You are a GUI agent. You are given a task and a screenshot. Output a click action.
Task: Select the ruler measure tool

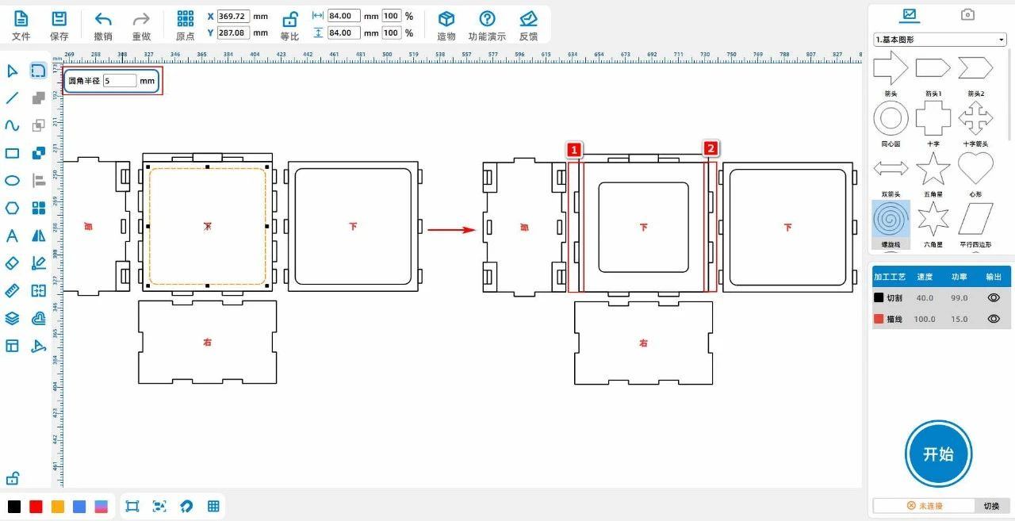point(12,291)
